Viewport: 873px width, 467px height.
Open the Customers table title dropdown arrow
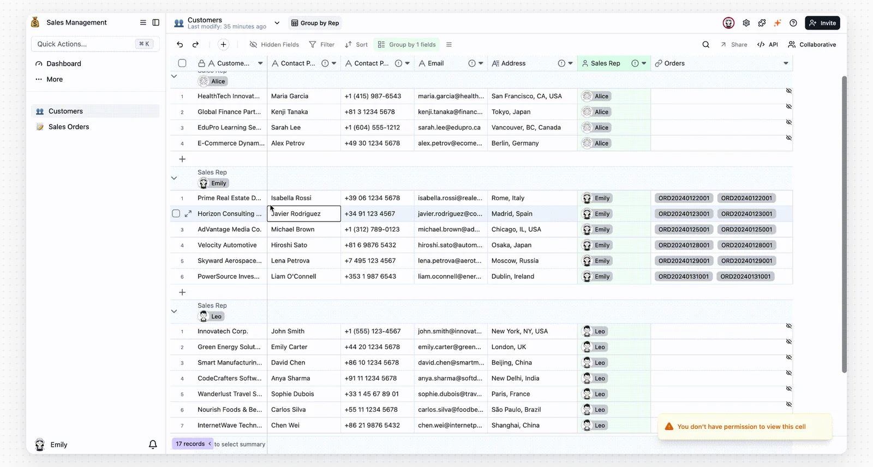click(277, 23)
